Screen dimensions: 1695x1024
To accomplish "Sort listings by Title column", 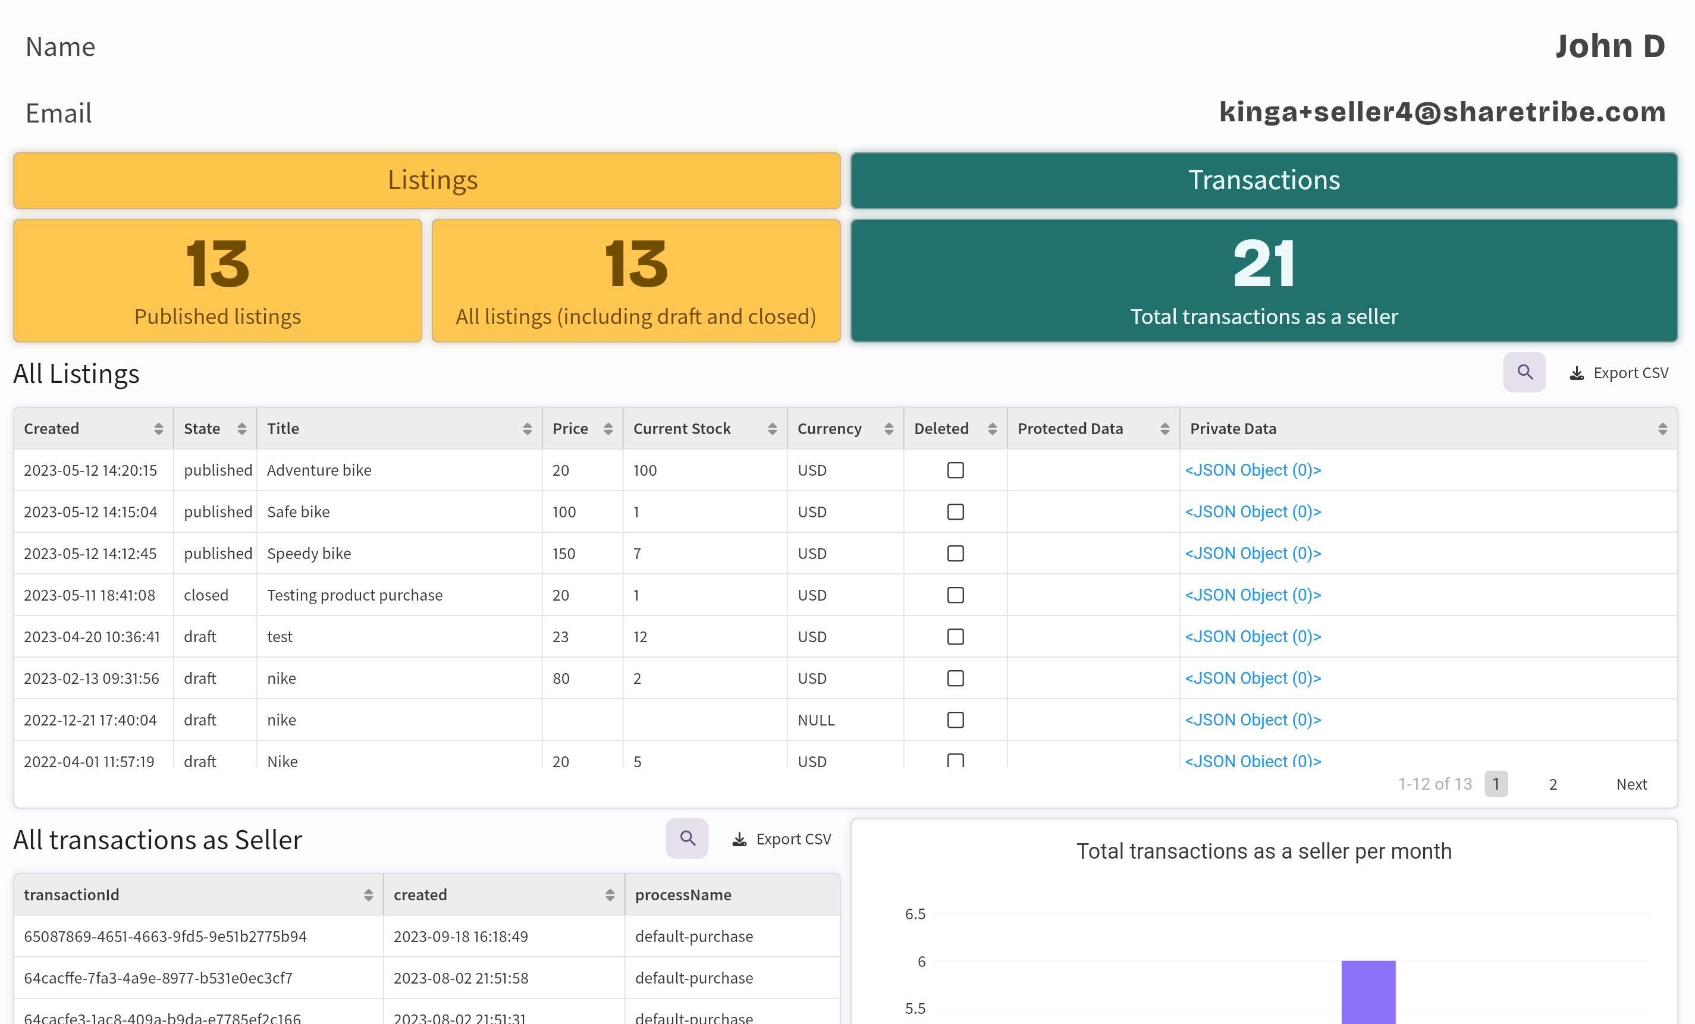I will (527, 428).
